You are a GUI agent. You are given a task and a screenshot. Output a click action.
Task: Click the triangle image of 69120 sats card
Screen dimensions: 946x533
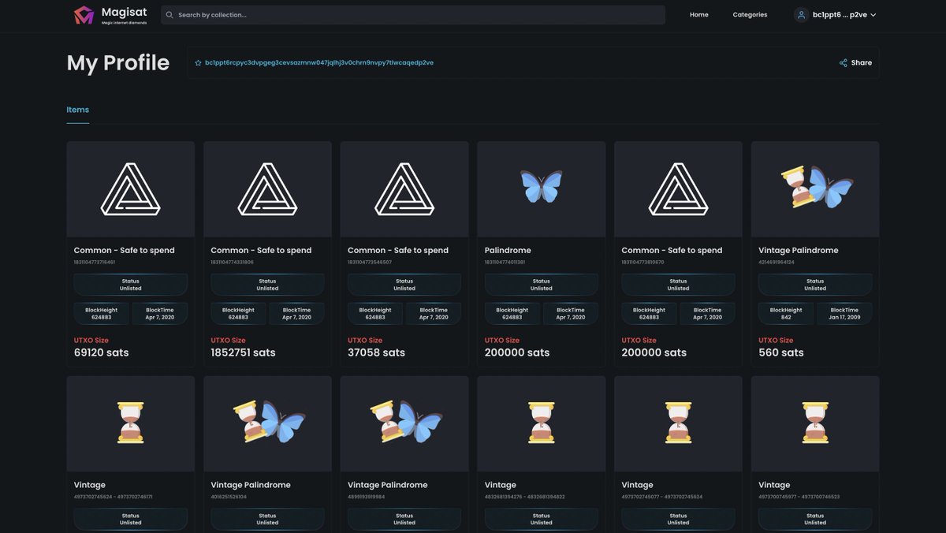[130, 189]
